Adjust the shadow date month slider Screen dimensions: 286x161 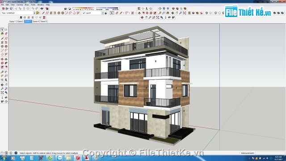click(x=83, y=8)
